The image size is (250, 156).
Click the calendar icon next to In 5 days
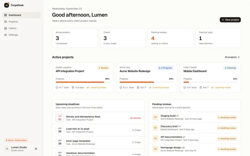coord(73,87)
